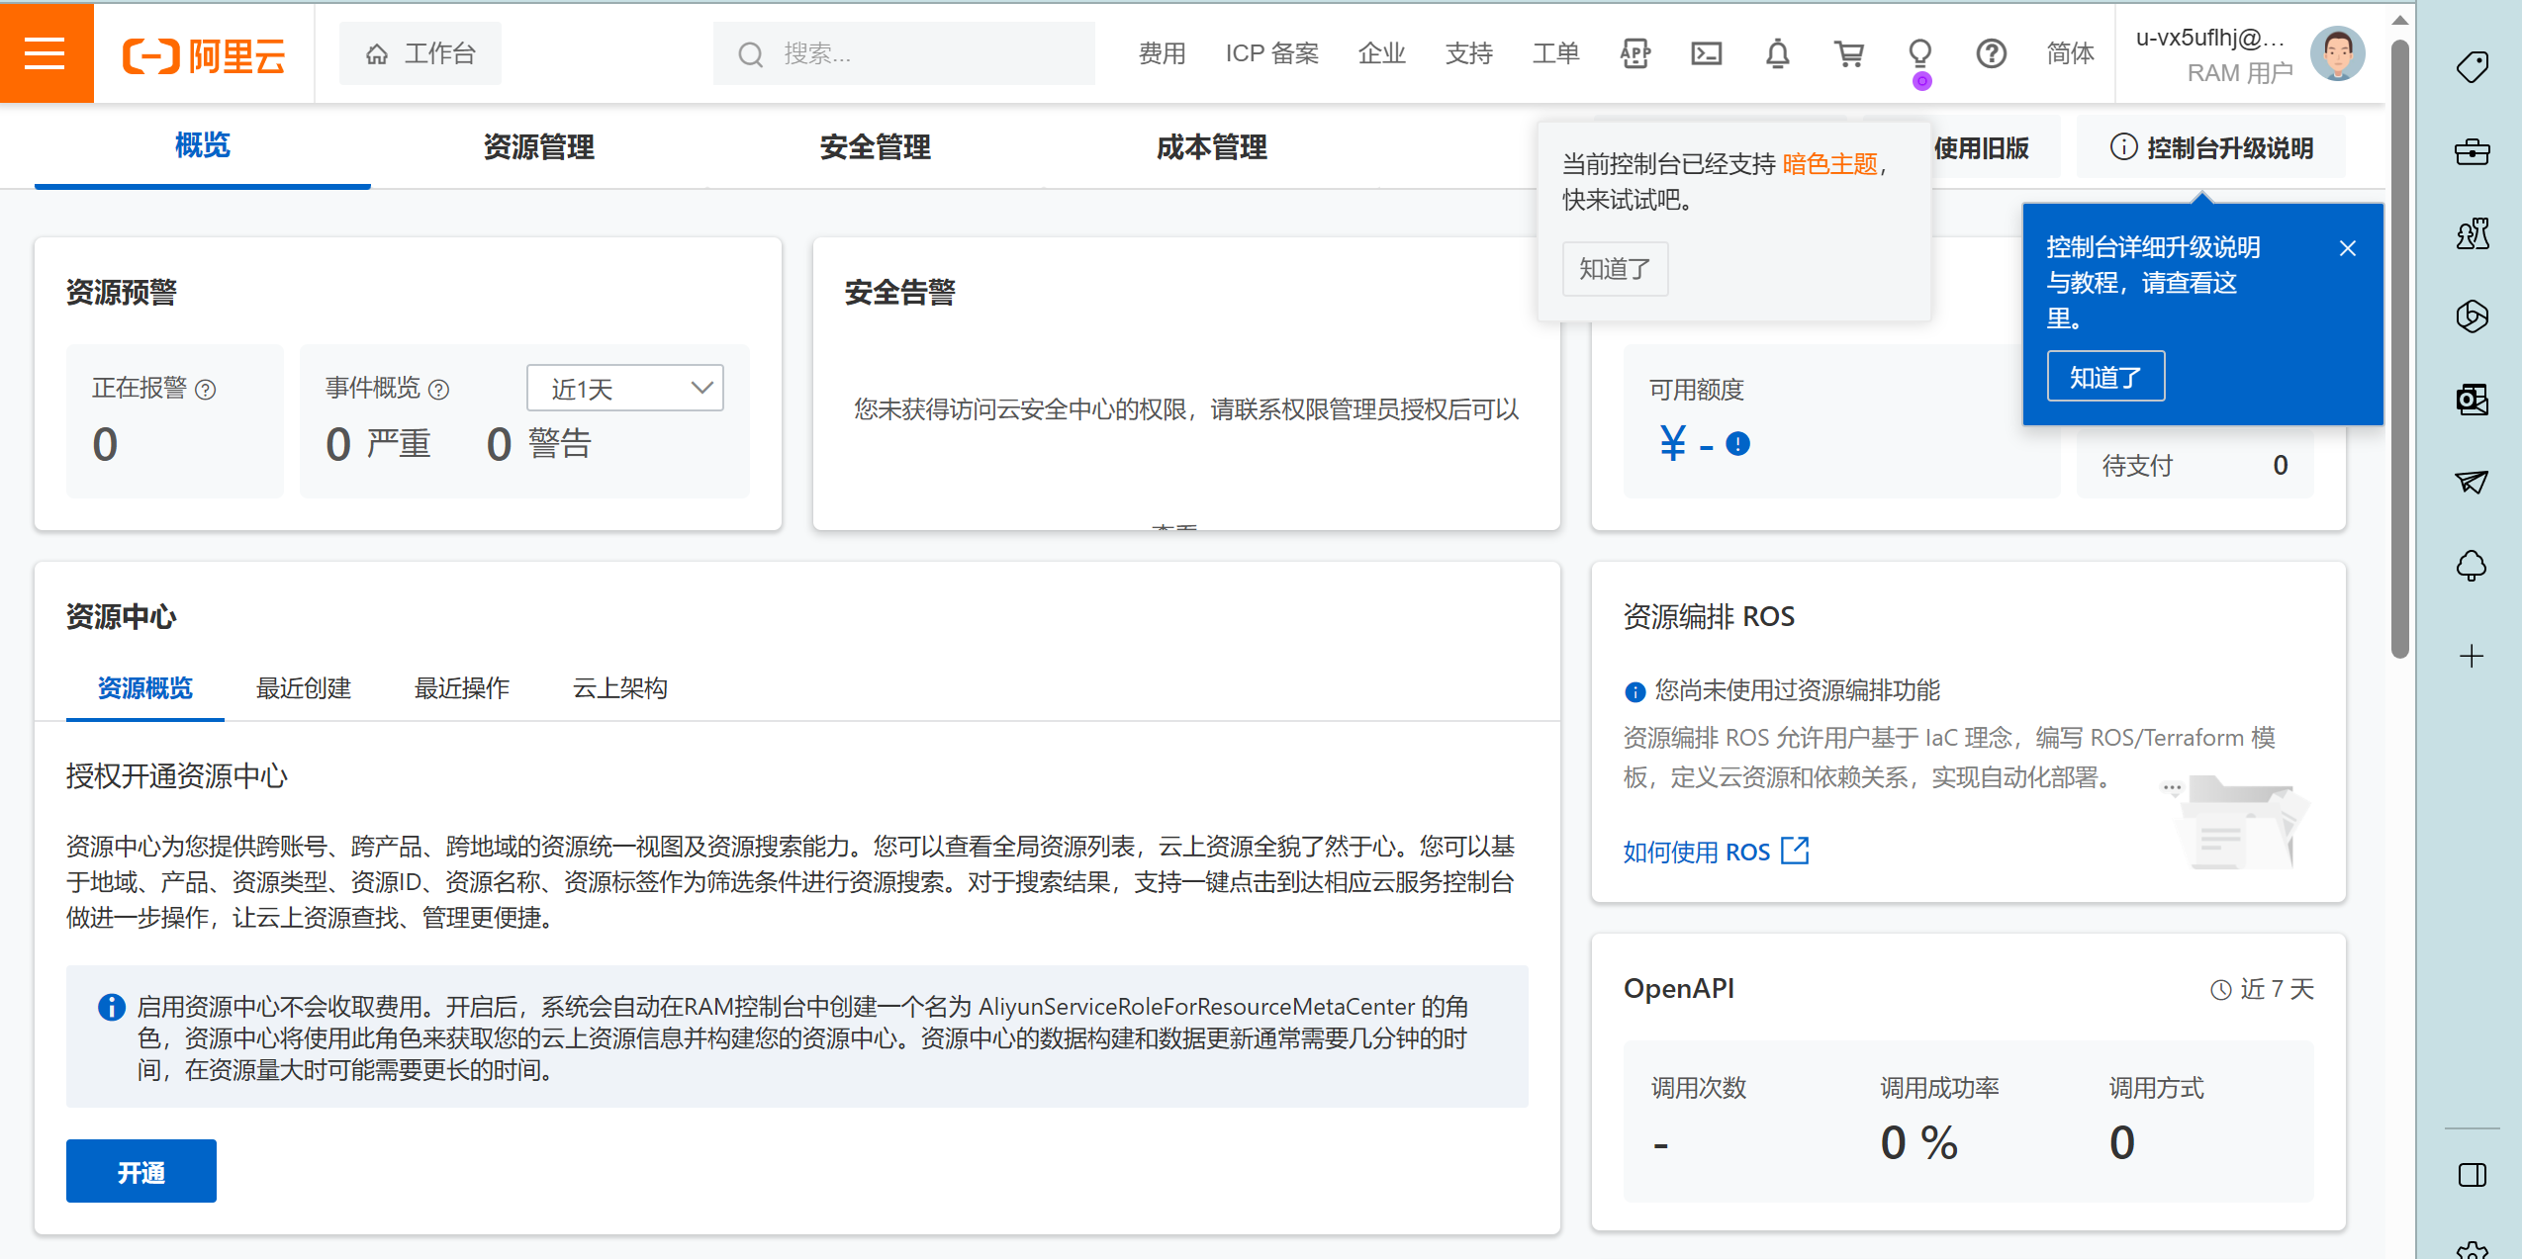Open the Copilot-style hexagon sidebar icon
This screenshot has height=1259, width=2522.
2472,316
